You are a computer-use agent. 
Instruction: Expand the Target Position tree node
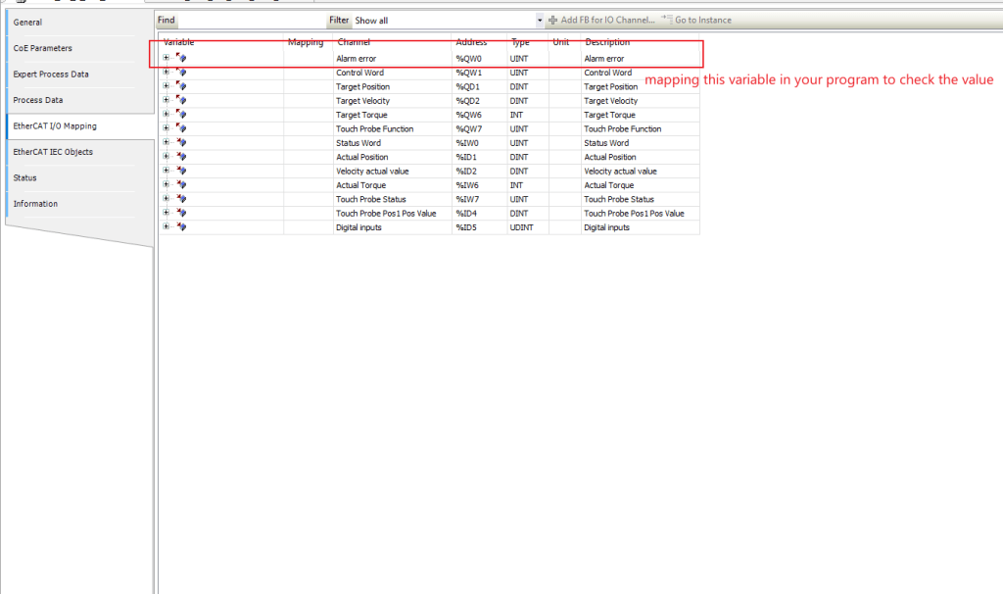(x=167, y=87)
